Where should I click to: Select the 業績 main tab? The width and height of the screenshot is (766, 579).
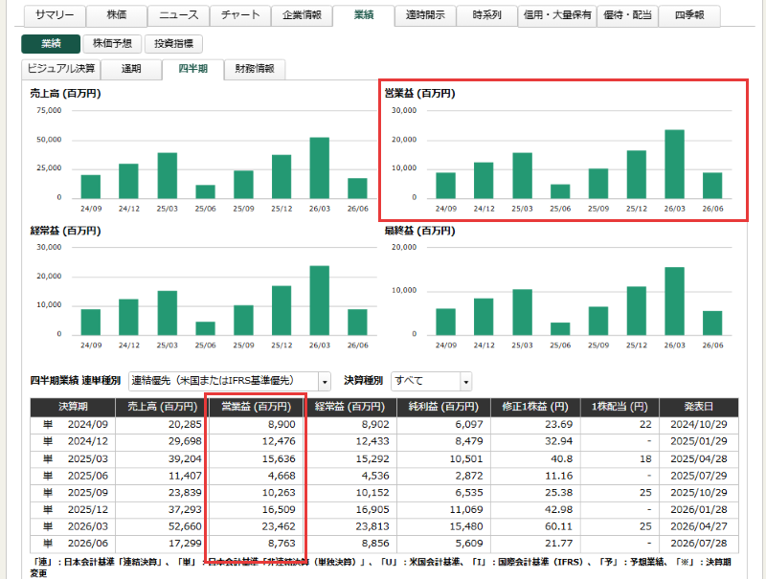(x=364, y=15)
